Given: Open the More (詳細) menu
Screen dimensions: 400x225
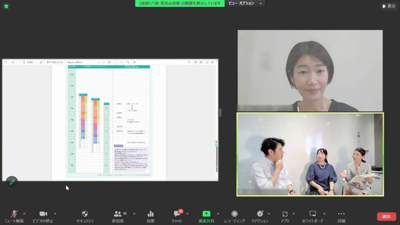Looking at the screenshot, I should (341, 214).
